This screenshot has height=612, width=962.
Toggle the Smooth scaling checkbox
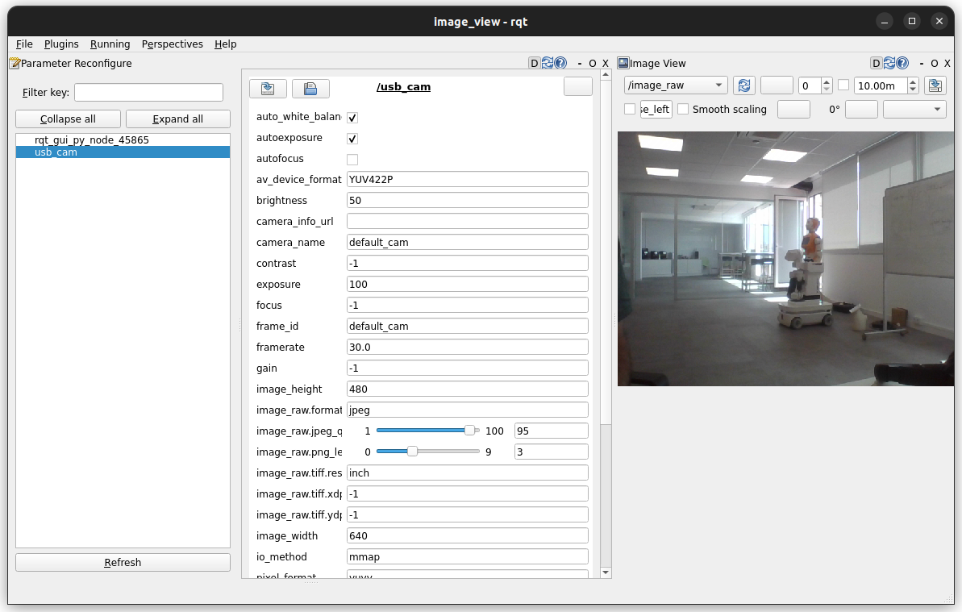pos(683,109)
